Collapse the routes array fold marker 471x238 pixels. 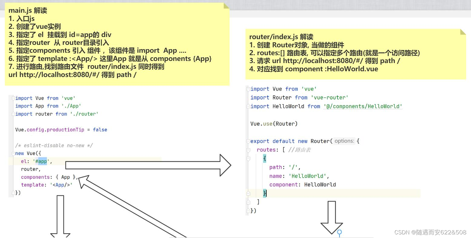pos(248,149)
